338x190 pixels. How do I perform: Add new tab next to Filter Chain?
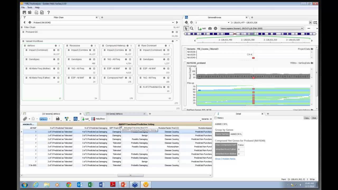pyautogui.click(x=102, y=17)
